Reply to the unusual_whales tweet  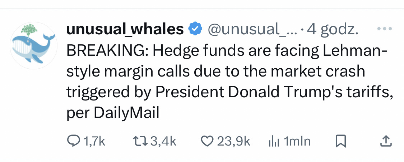[x=74, y=141]
